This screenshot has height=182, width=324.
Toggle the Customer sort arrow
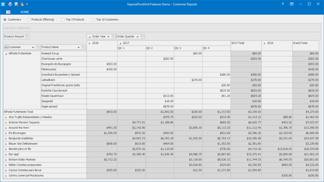click(33, 47)
